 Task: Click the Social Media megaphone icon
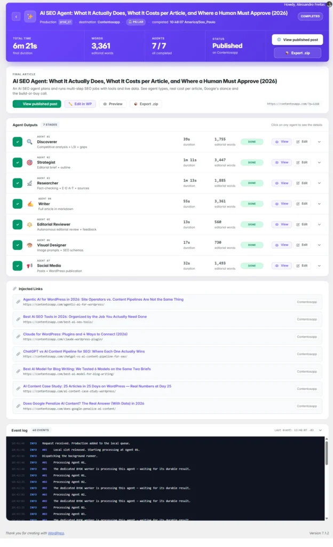[29, 266]
